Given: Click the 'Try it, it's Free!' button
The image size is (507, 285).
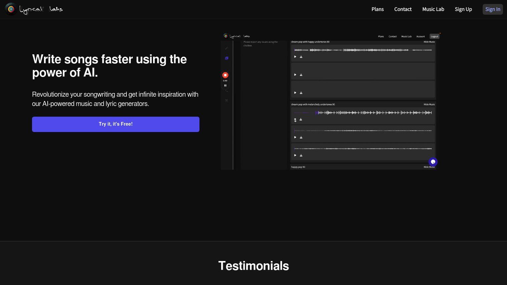Looking at the screenshot, I should pos(116,124).
